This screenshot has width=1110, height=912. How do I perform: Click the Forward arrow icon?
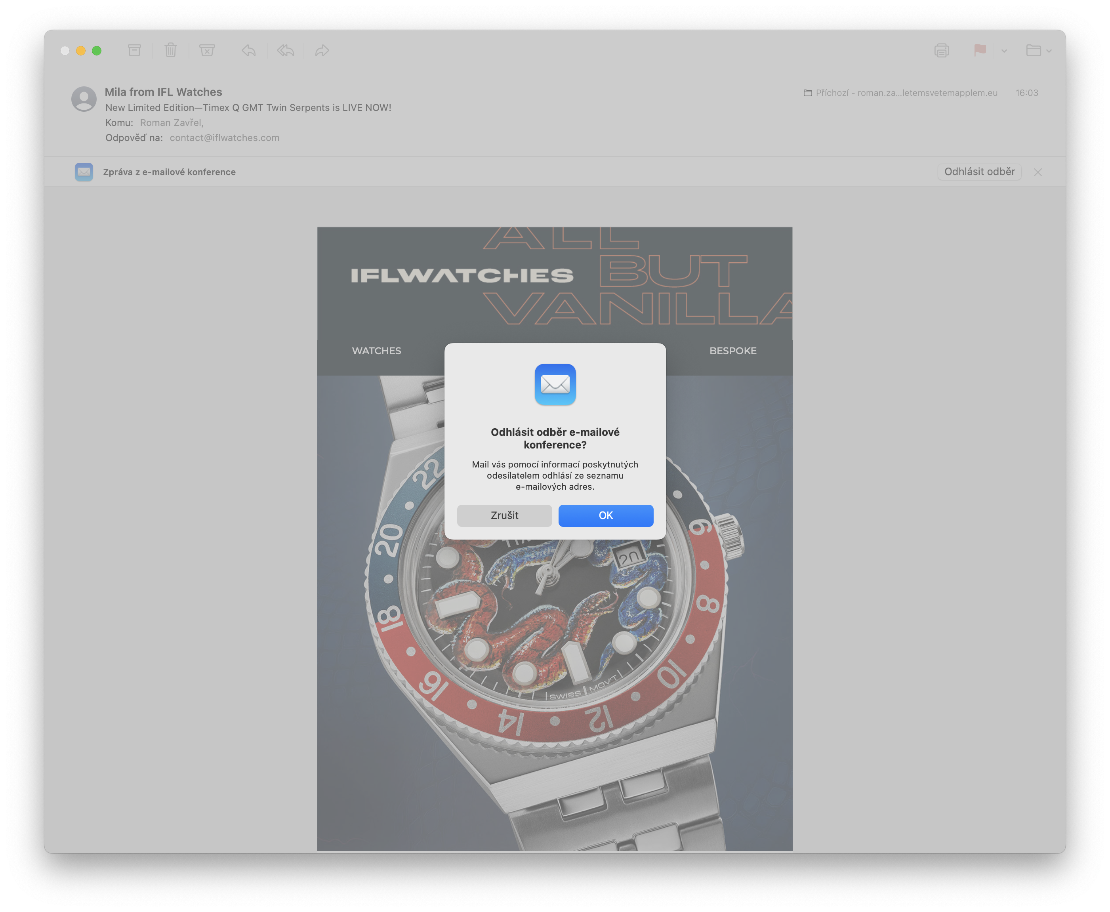322,50
